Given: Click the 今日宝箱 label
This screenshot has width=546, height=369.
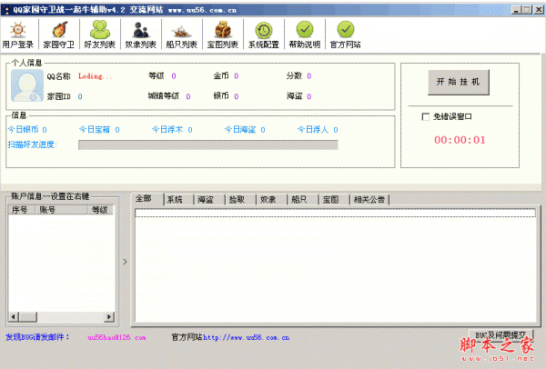Looking at the screenshot, I should [x=95, y=129].
